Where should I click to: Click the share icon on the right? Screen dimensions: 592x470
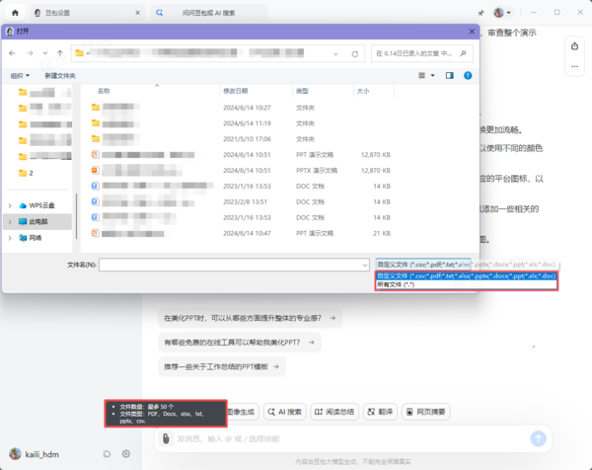coord(574,46)
